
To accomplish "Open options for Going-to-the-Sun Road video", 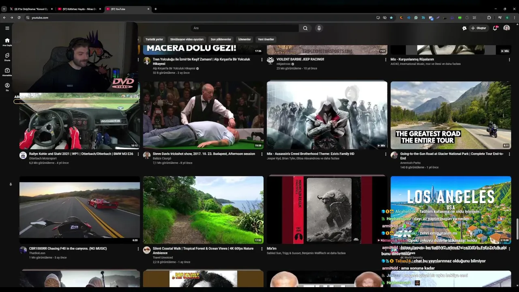I will coord(509,154).
